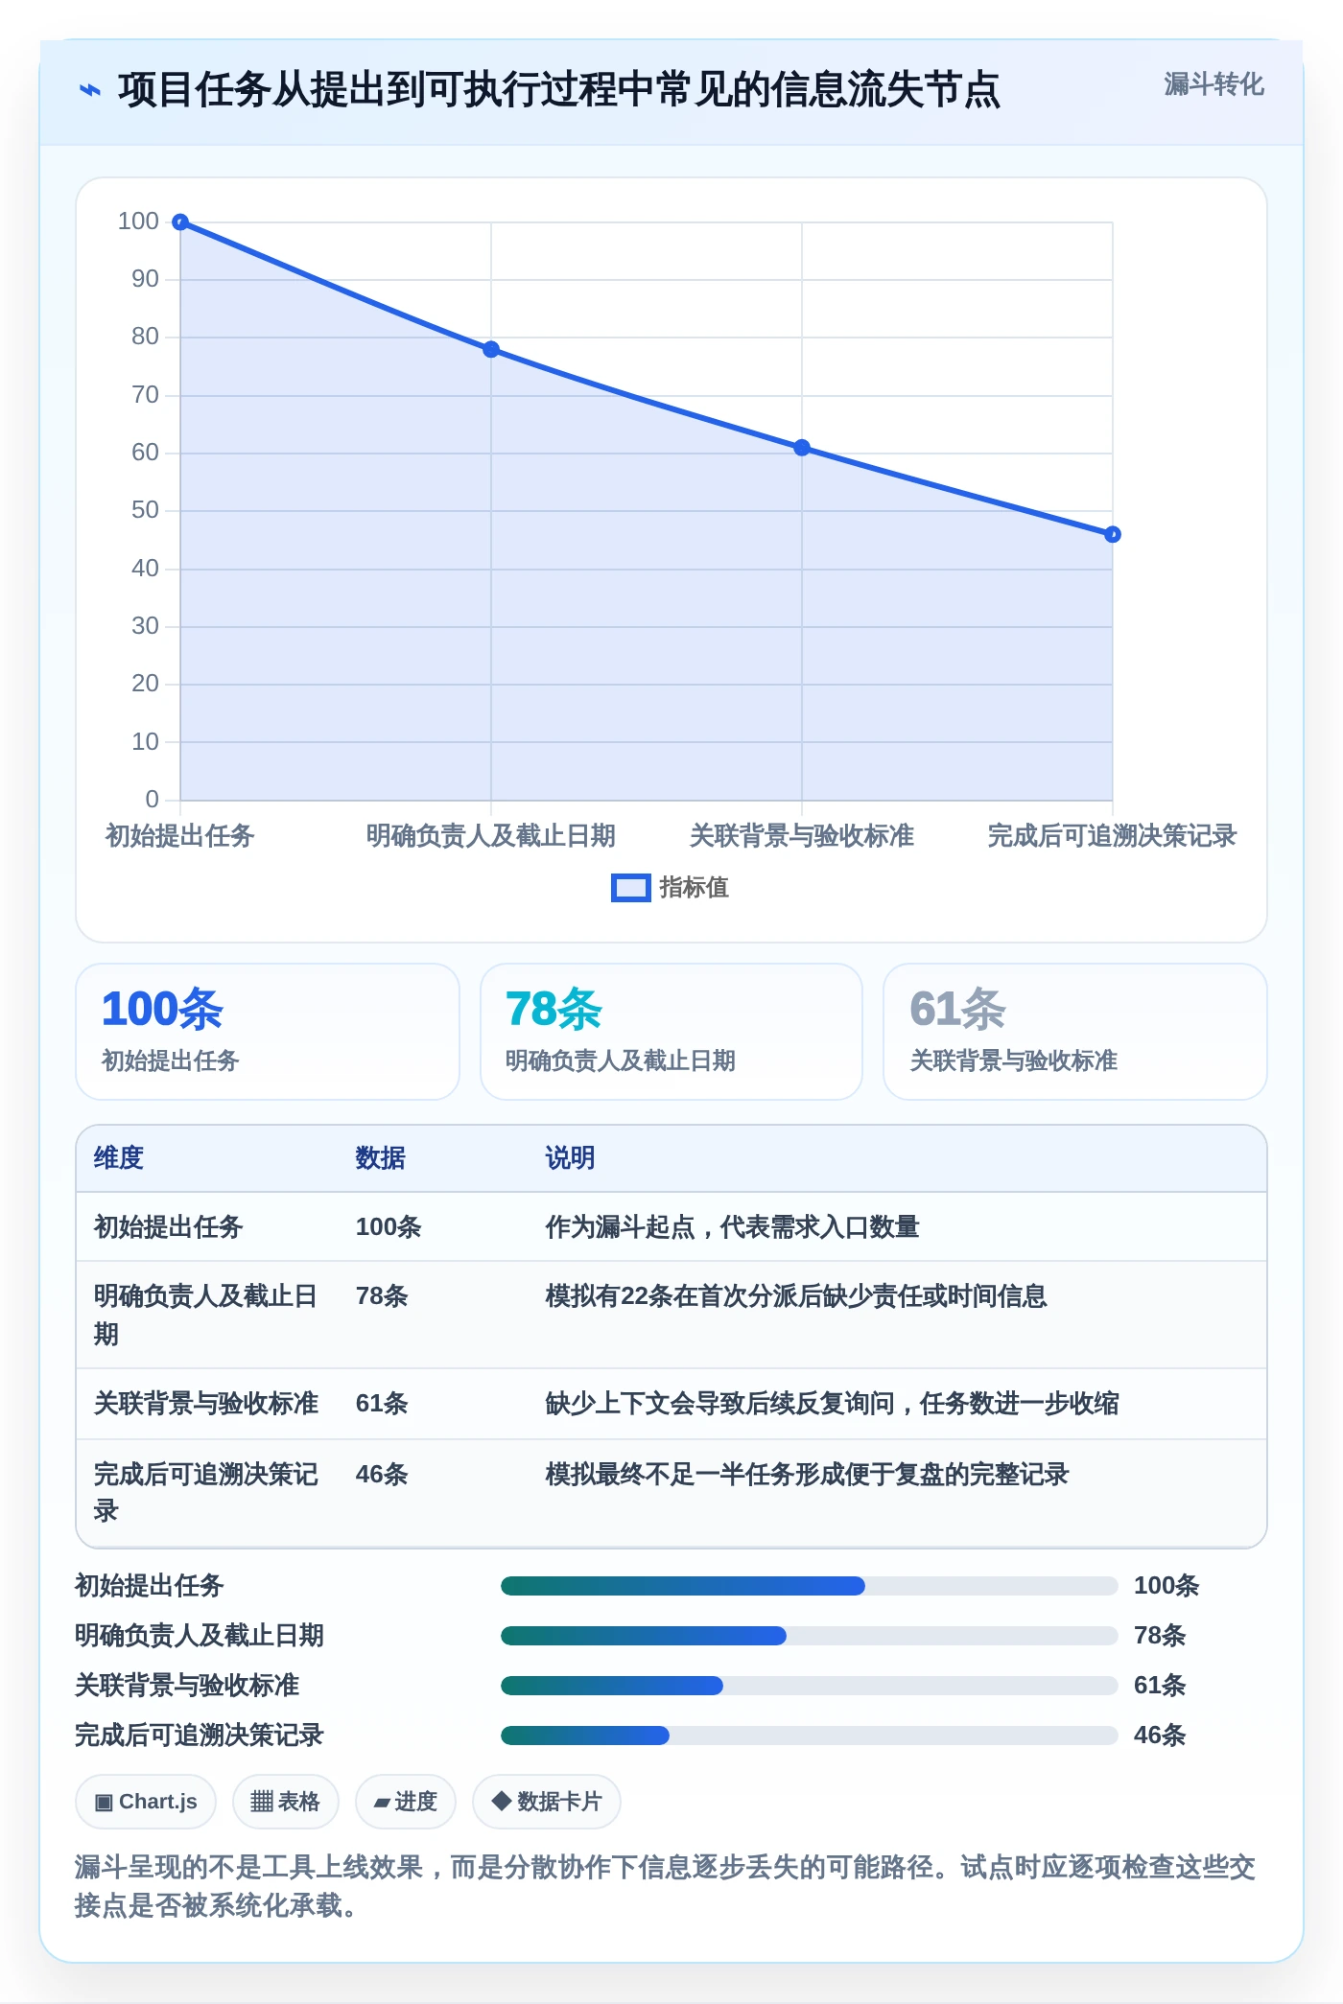The height and width of the screenshot is (2004, 1343).
Task: Click the grid icon in 表格 chip
Action: tap(262, 1802)
